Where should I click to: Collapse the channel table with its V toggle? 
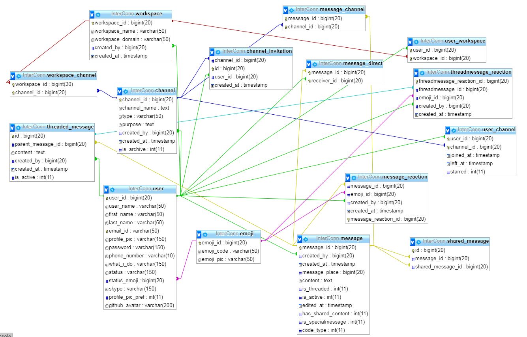120,91
